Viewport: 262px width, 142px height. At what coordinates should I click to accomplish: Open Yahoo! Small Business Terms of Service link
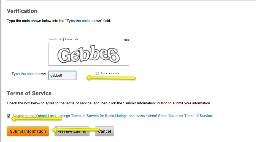pyautogui.click(x=179, y=116)
